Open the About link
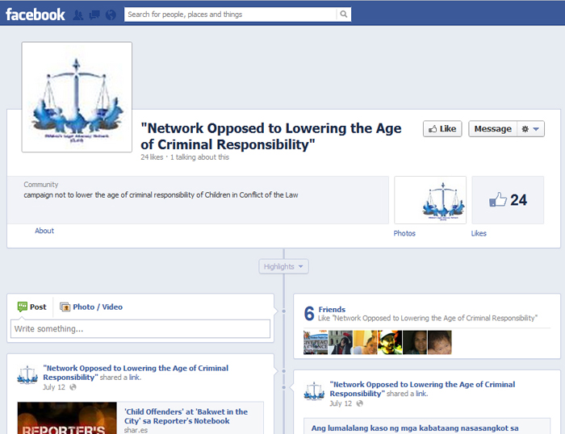This screenshot has height=434, width=565. 44,231
